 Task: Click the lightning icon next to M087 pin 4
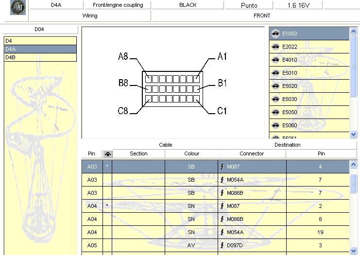coord(222,167)
